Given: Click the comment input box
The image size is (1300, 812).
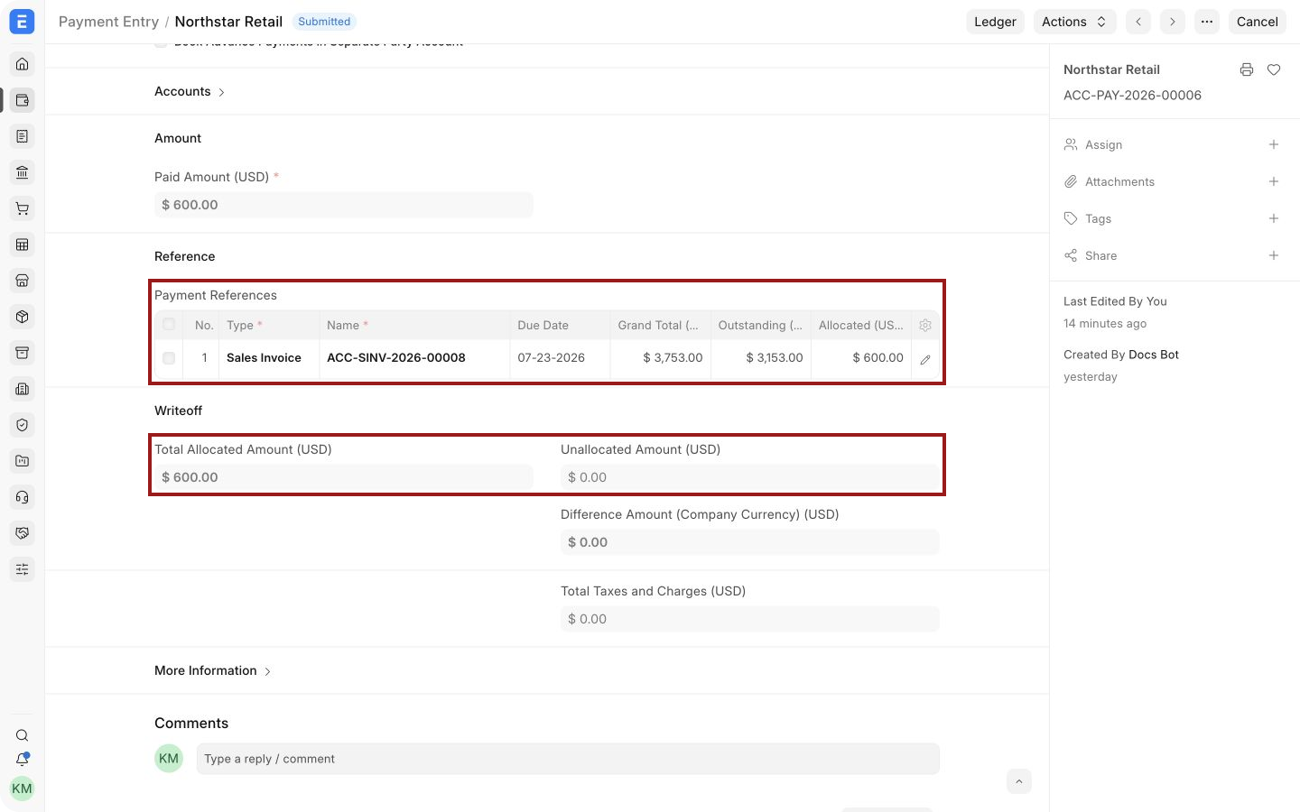Looking at the screenshot, I should click(568, 759).
